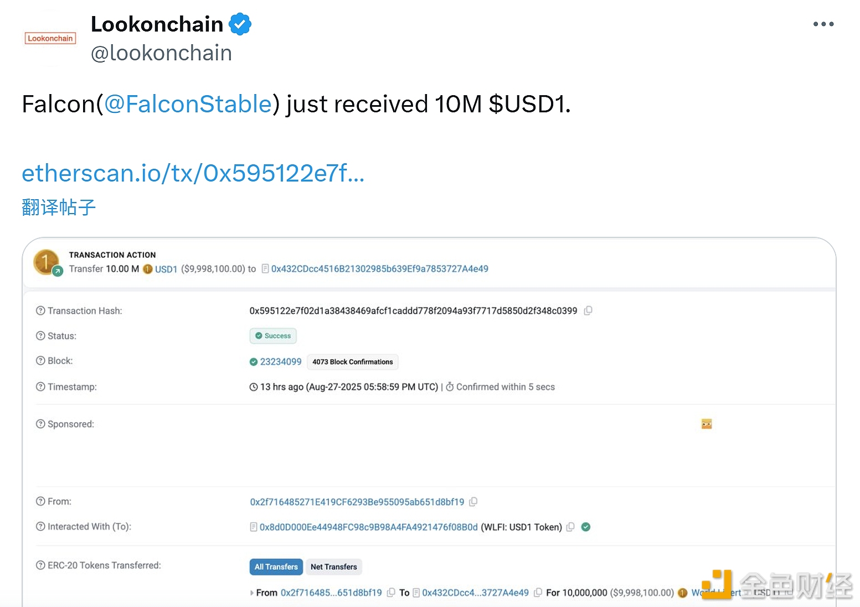
Task: Open the three-dot more options menu
Action: coord(823,24)
